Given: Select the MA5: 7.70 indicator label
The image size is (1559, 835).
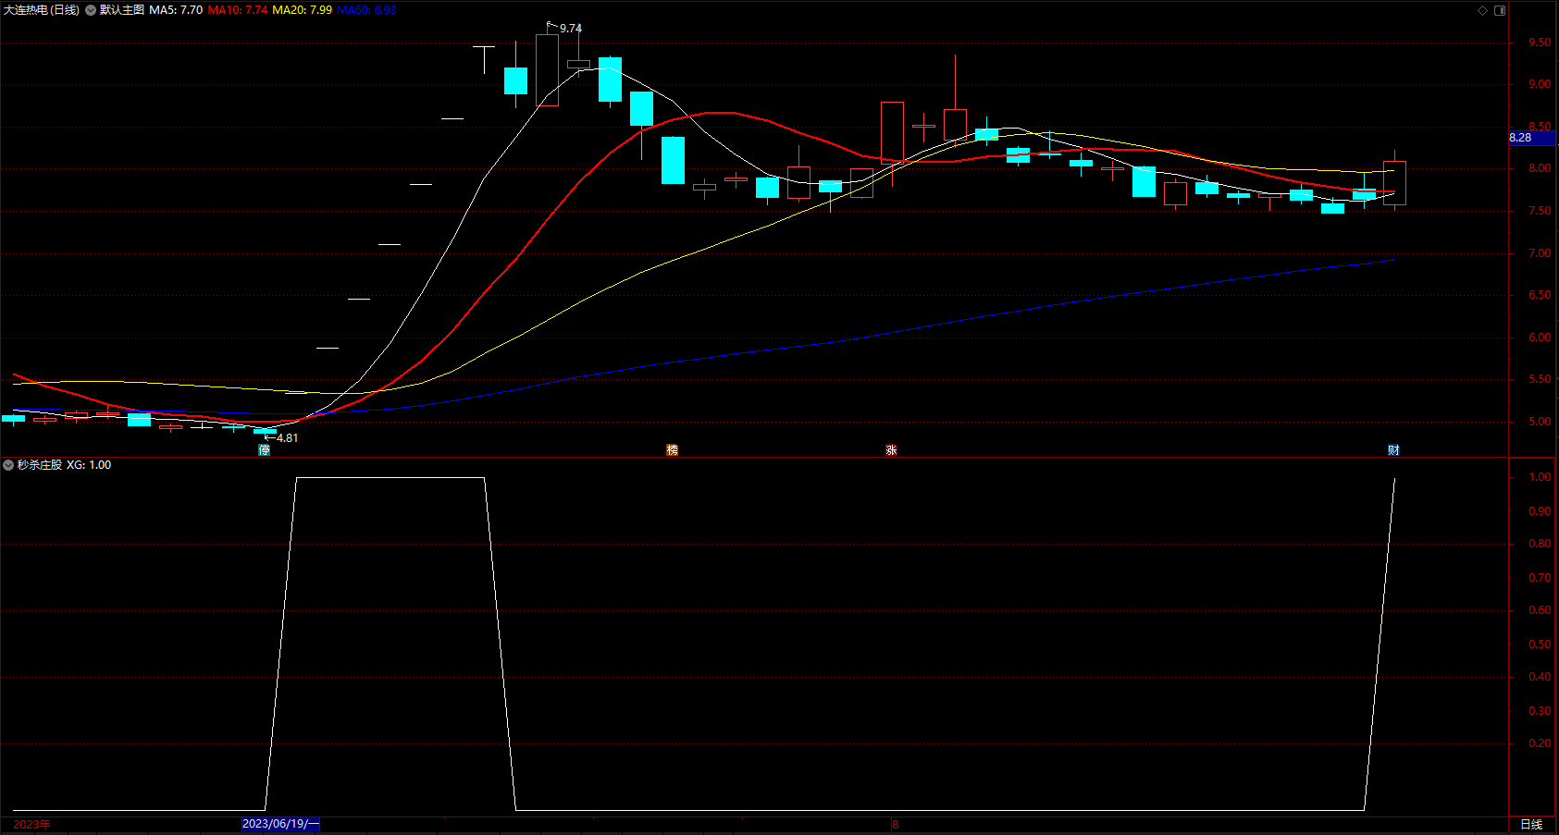Looking at the screenshot, I should click(x=176, y=10).
